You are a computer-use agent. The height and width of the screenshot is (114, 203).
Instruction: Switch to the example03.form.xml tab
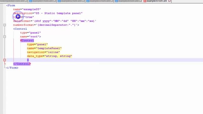pyautogui.click(x=100, y=1)
